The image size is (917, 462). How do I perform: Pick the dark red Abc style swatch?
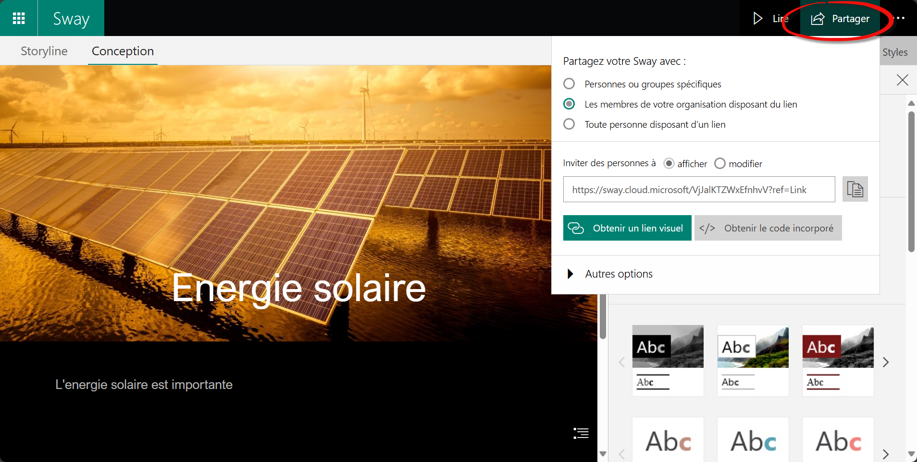(837, 360)
